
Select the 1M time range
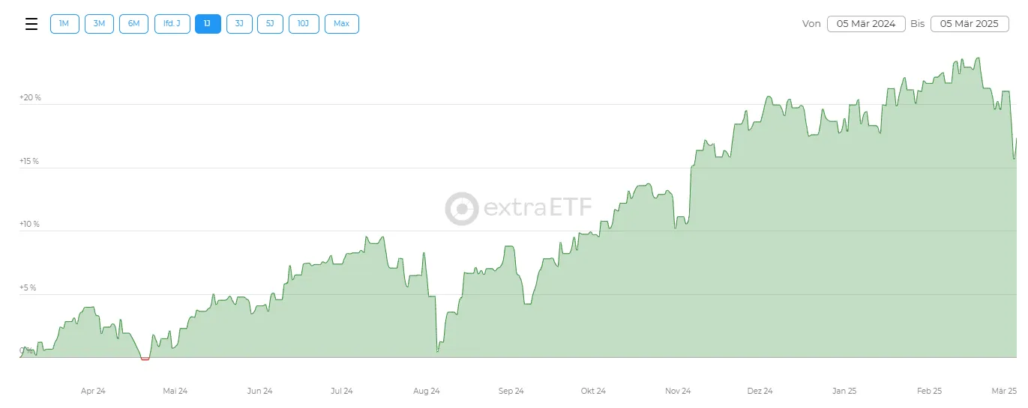click(x=64, y=24)
